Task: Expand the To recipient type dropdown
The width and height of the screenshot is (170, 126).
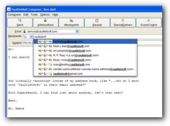Action: 31,37
